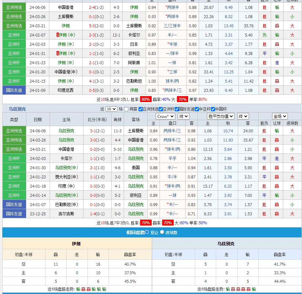Open the recent matches count dropdown showing 10
The height and width of the screenshot is (294, 302).
111,109
